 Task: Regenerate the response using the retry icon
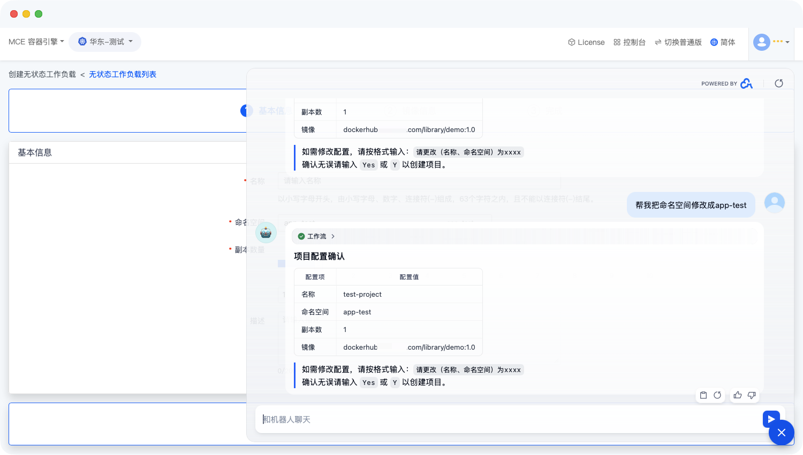(717, 395)
